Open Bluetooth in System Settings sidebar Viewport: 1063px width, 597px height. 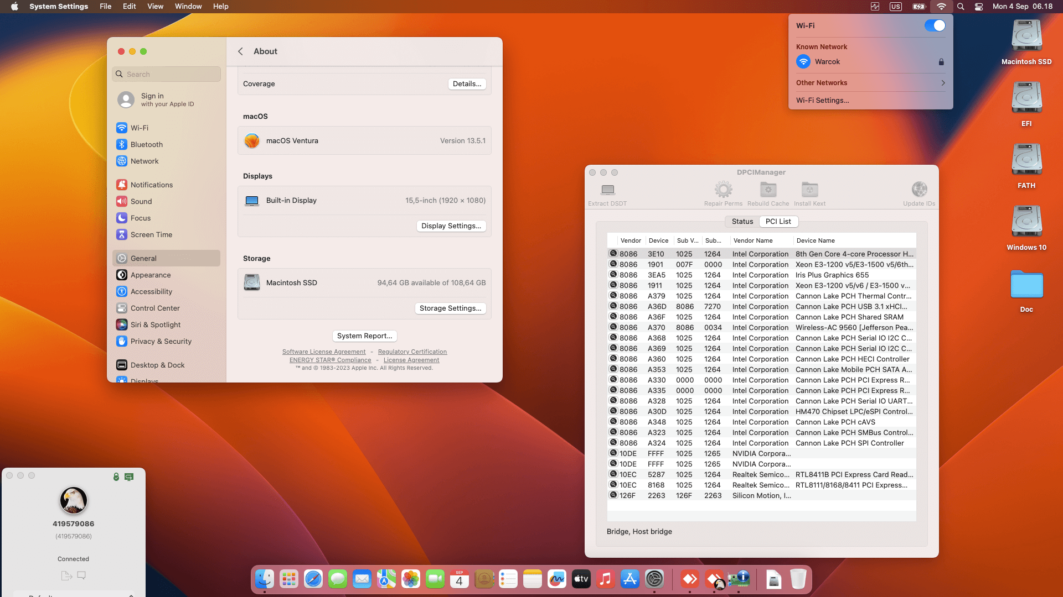pos(167,144)
